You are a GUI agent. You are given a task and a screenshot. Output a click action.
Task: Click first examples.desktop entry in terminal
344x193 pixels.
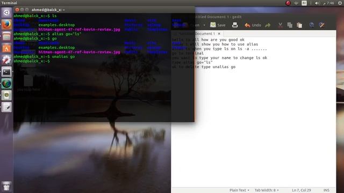coord(56,25)
